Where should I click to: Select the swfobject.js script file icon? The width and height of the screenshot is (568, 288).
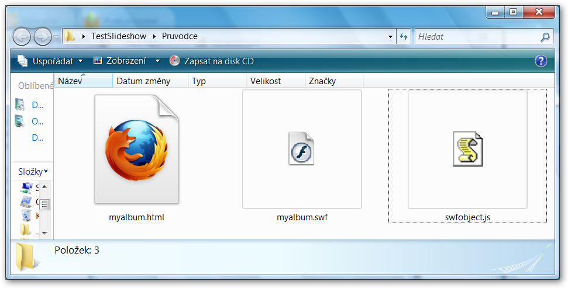(x=467, y=149)
